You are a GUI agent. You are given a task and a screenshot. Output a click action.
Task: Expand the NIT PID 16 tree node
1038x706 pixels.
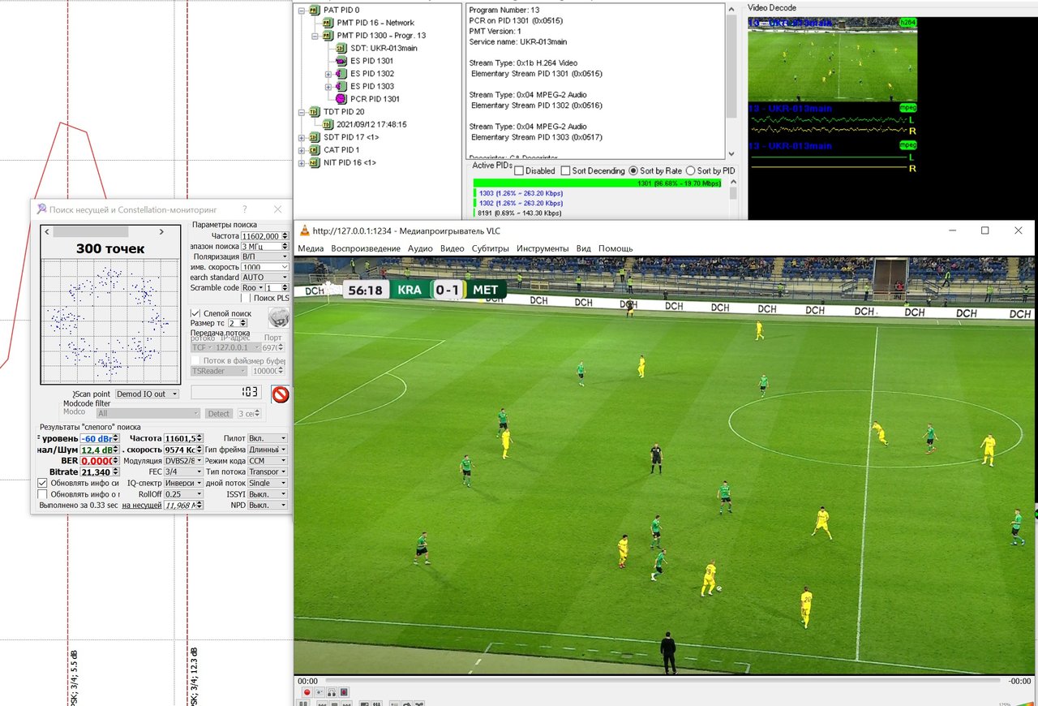click(302, 163)
